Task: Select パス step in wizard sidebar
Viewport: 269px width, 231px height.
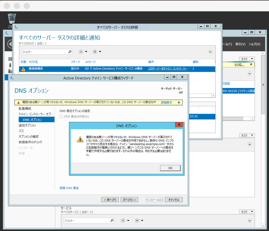Action: [x=21, y=131]
